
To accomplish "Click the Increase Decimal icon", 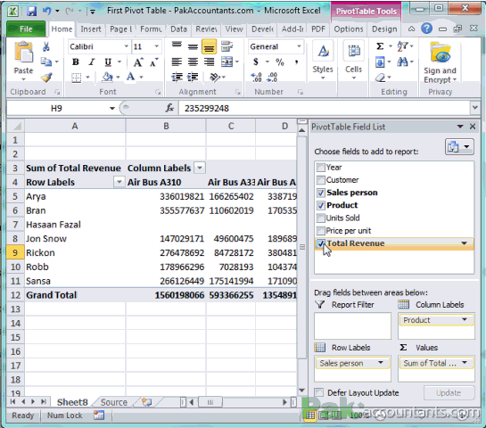I will [256, 78].
